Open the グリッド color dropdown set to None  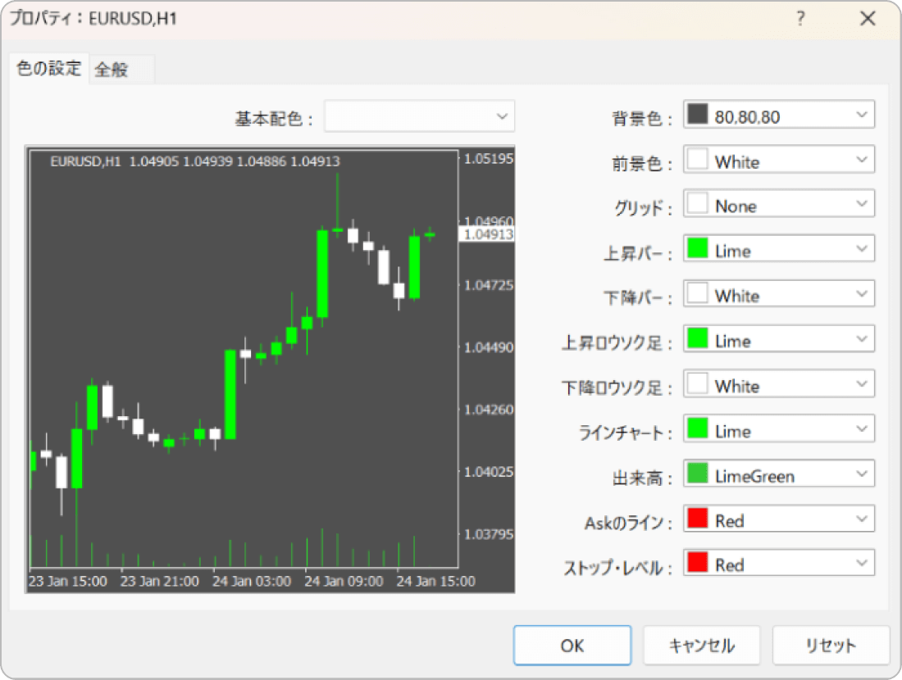pos(779,204)
